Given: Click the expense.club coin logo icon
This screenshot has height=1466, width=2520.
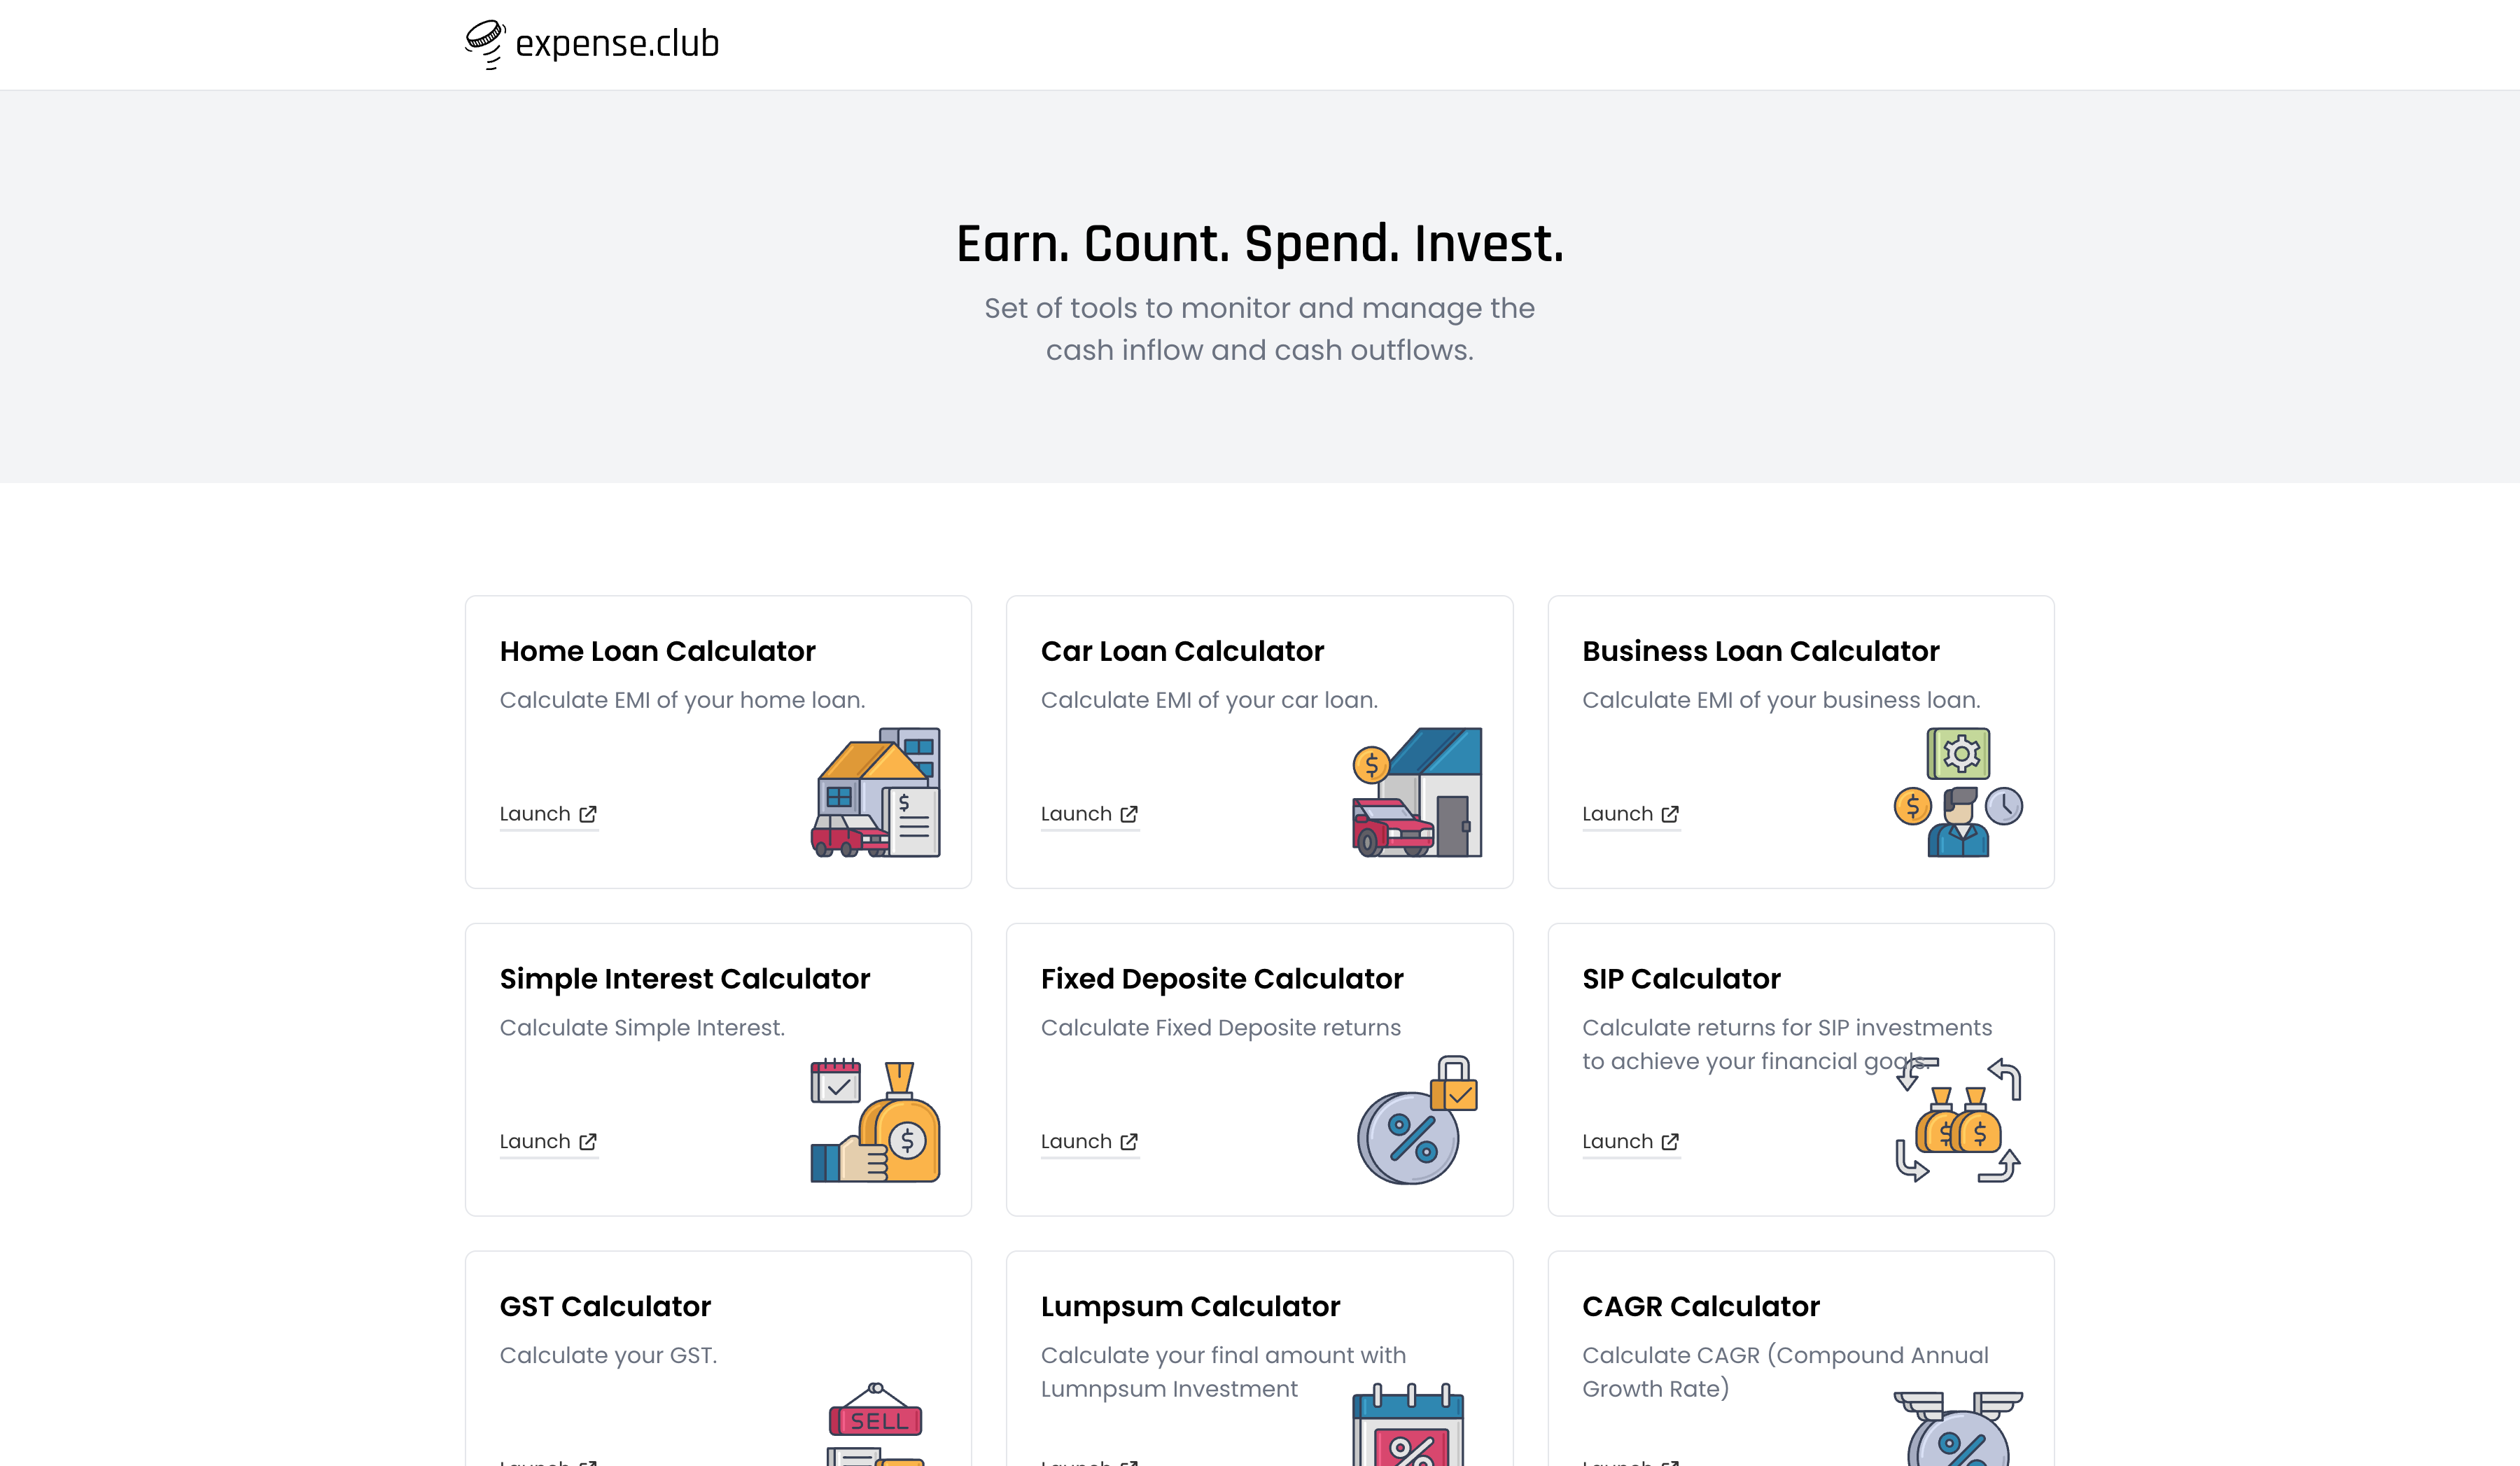Looking at the screenshot, I should point(485,44).
